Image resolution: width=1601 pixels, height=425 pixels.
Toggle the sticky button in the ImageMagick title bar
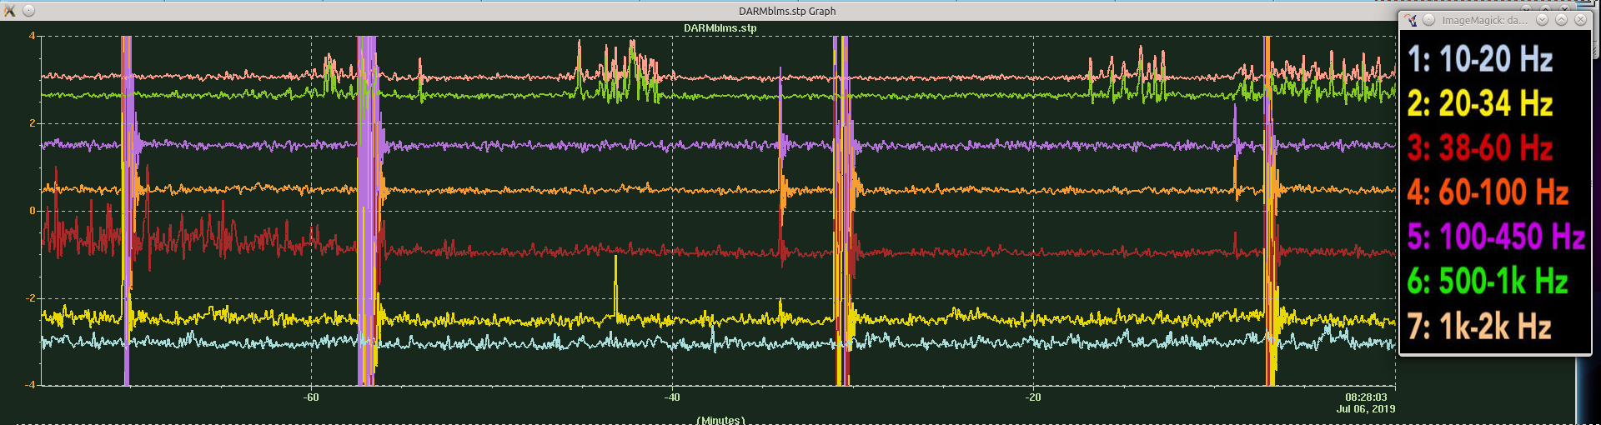1428,20
